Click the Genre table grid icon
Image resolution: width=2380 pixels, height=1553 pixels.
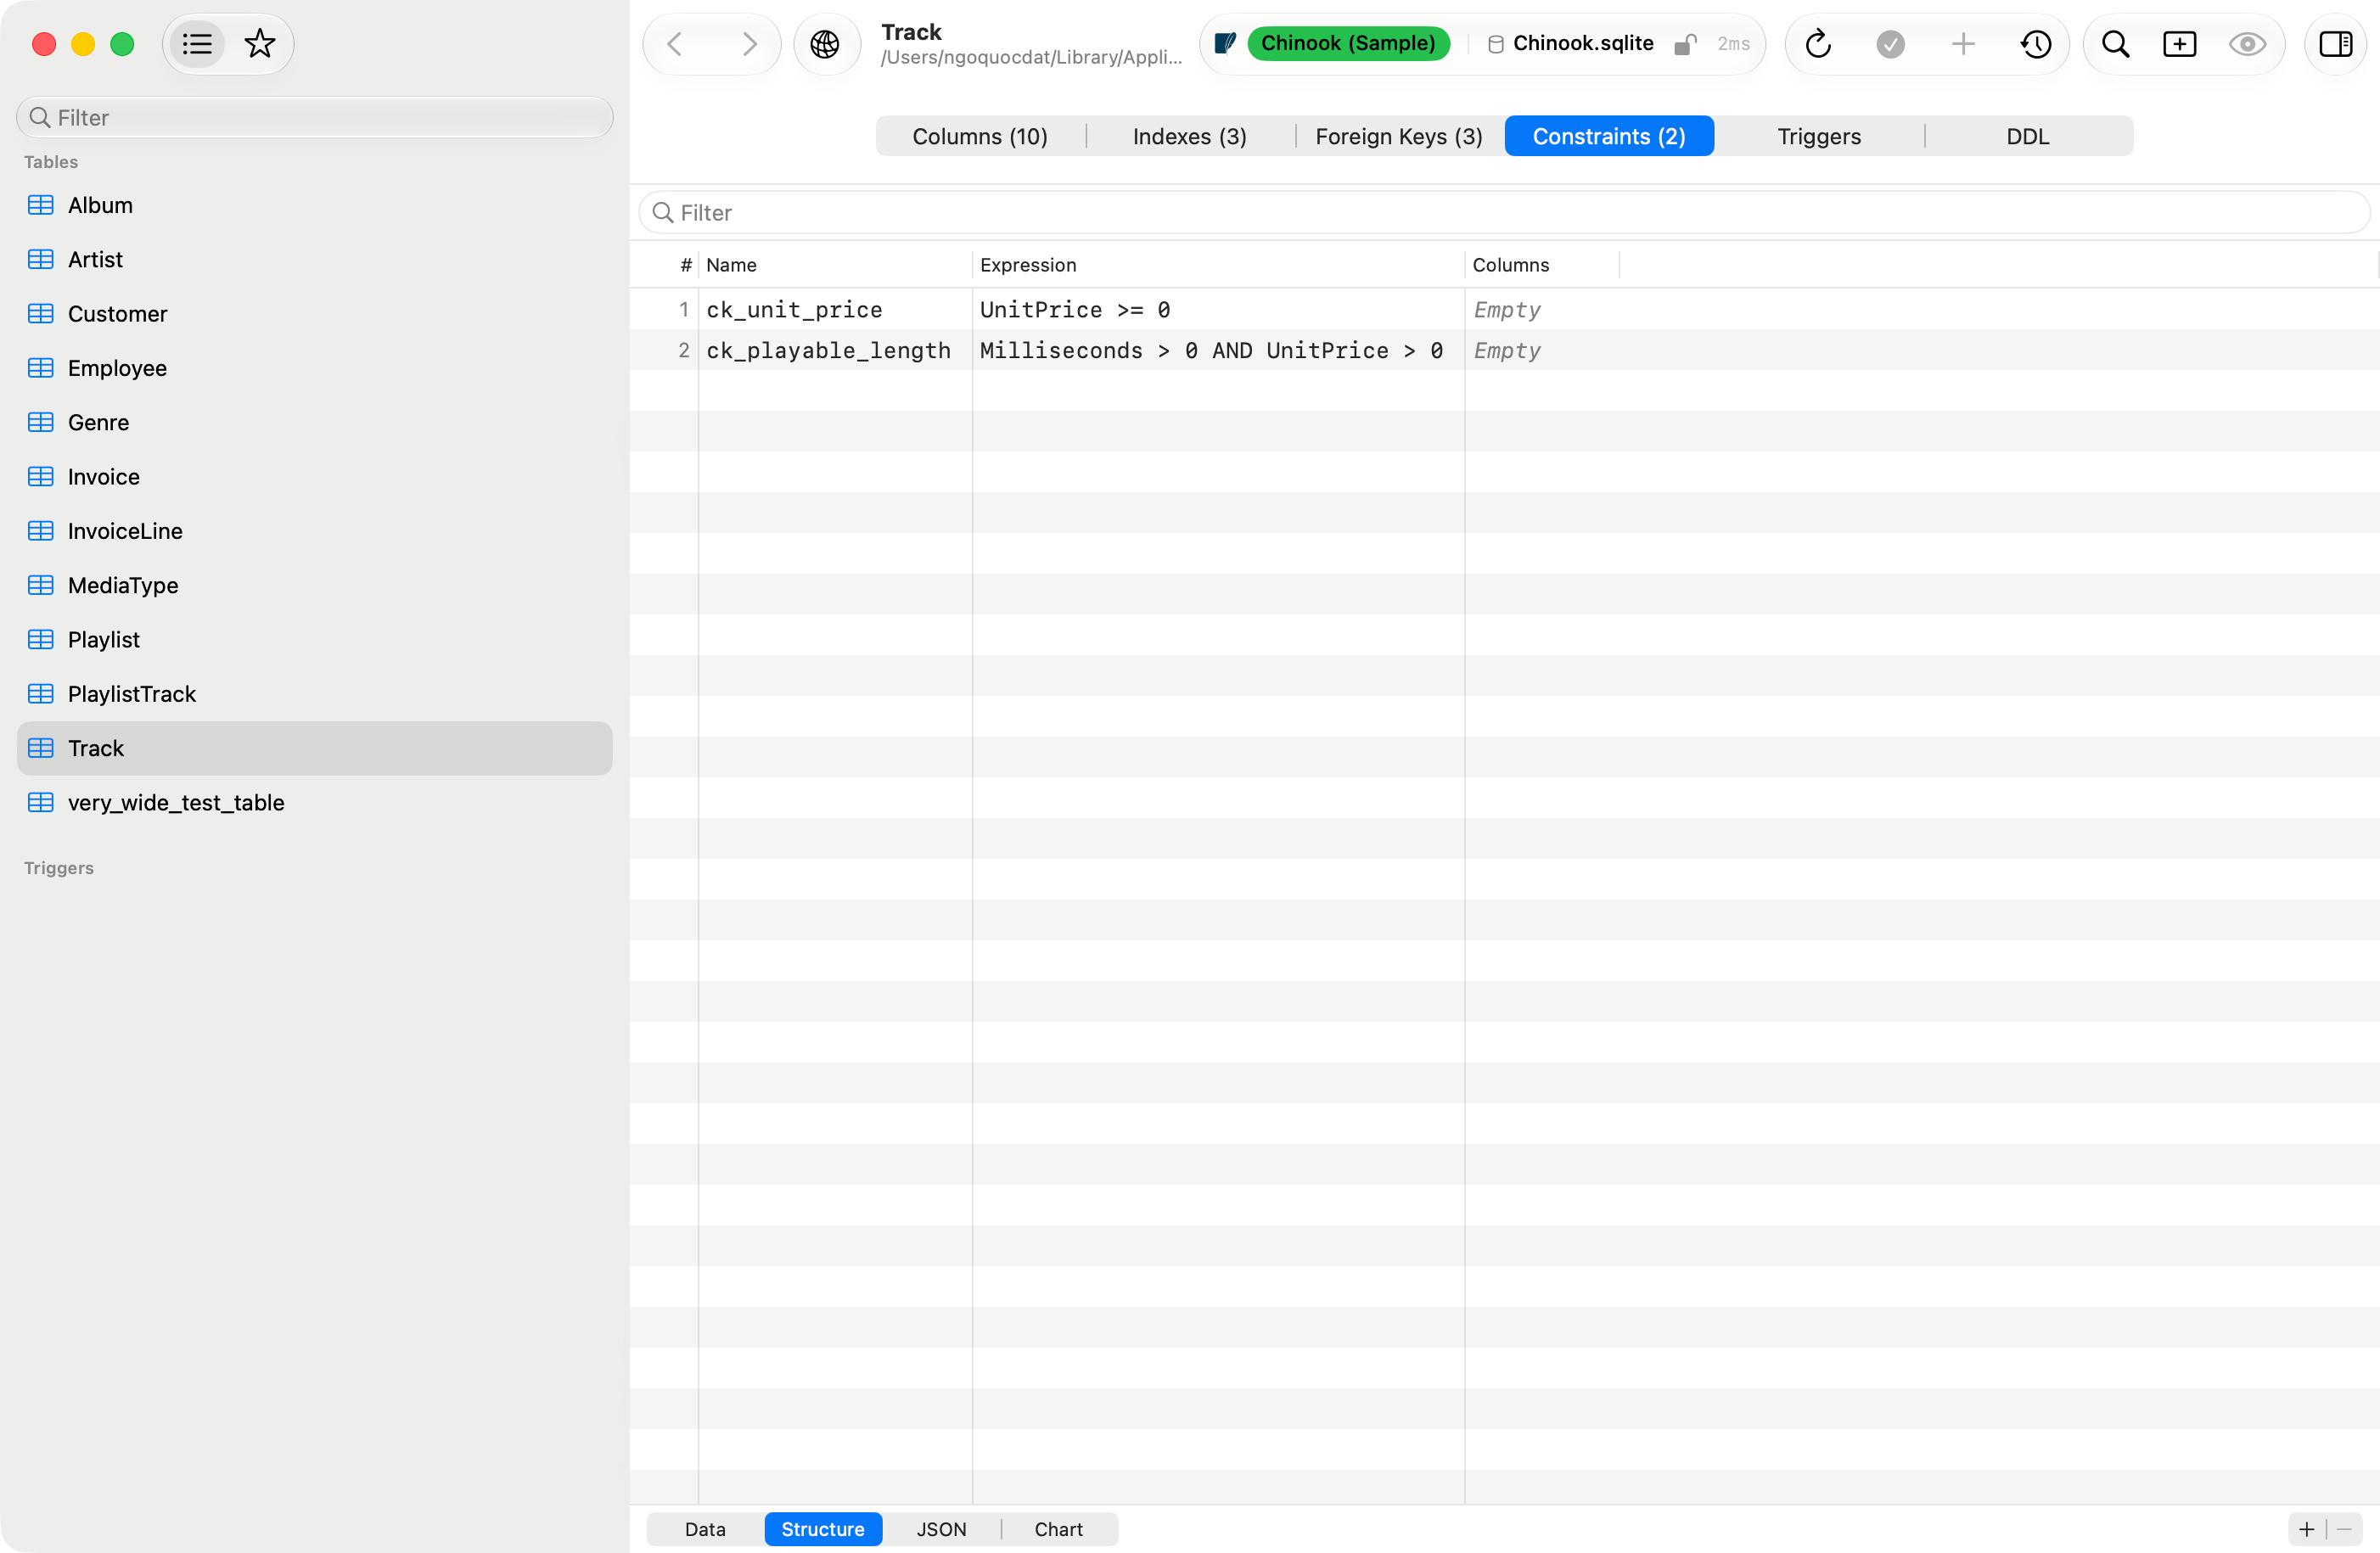pos(41,422)
